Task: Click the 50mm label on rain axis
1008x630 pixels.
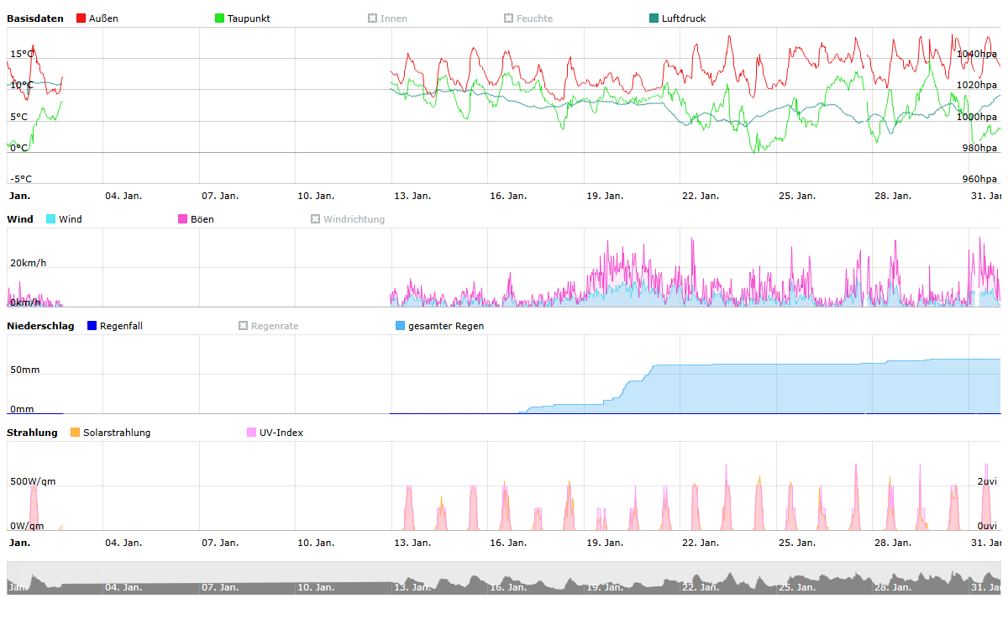Action: pyautogui.click(x=24, y=370)
